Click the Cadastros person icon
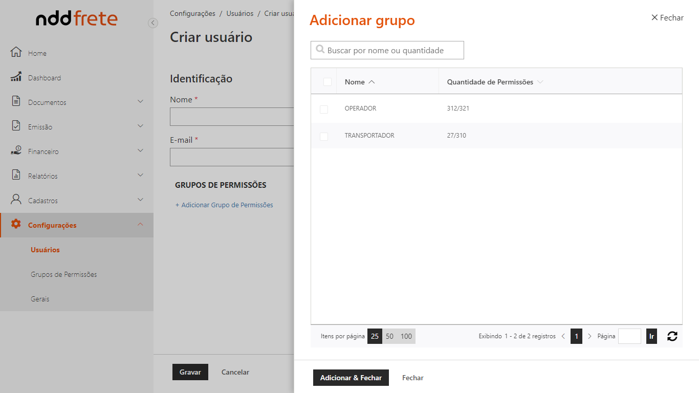Screen dimensions: 699x393 tap(16, 200)
